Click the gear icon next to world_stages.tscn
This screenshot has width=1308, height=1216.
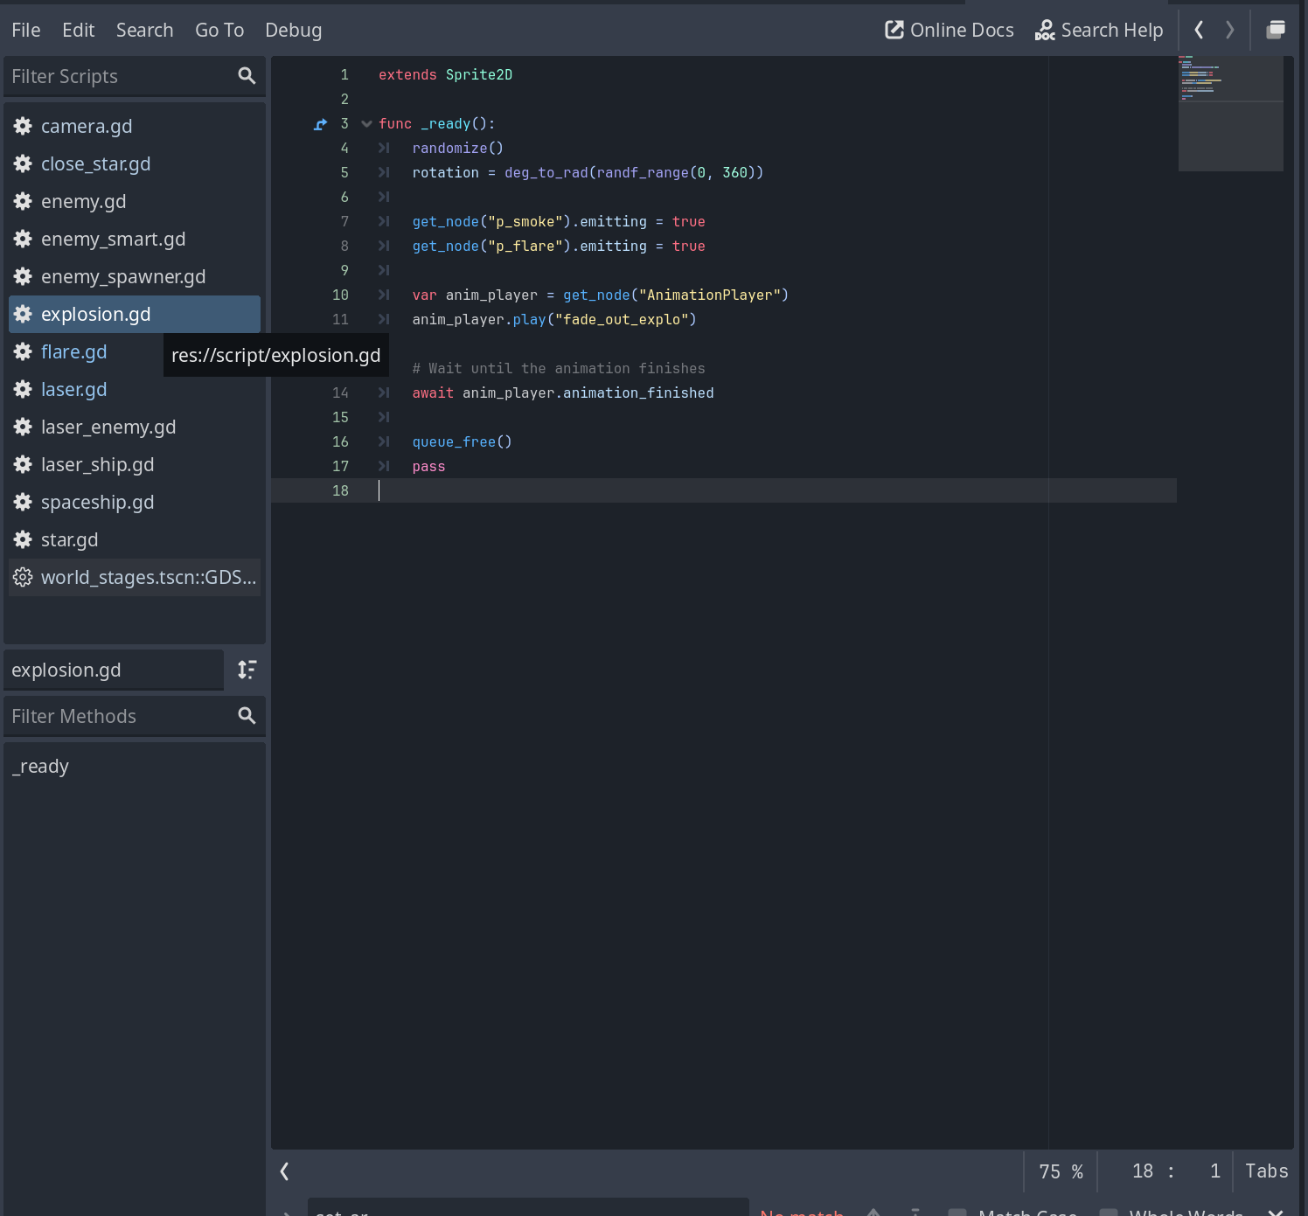23,577
